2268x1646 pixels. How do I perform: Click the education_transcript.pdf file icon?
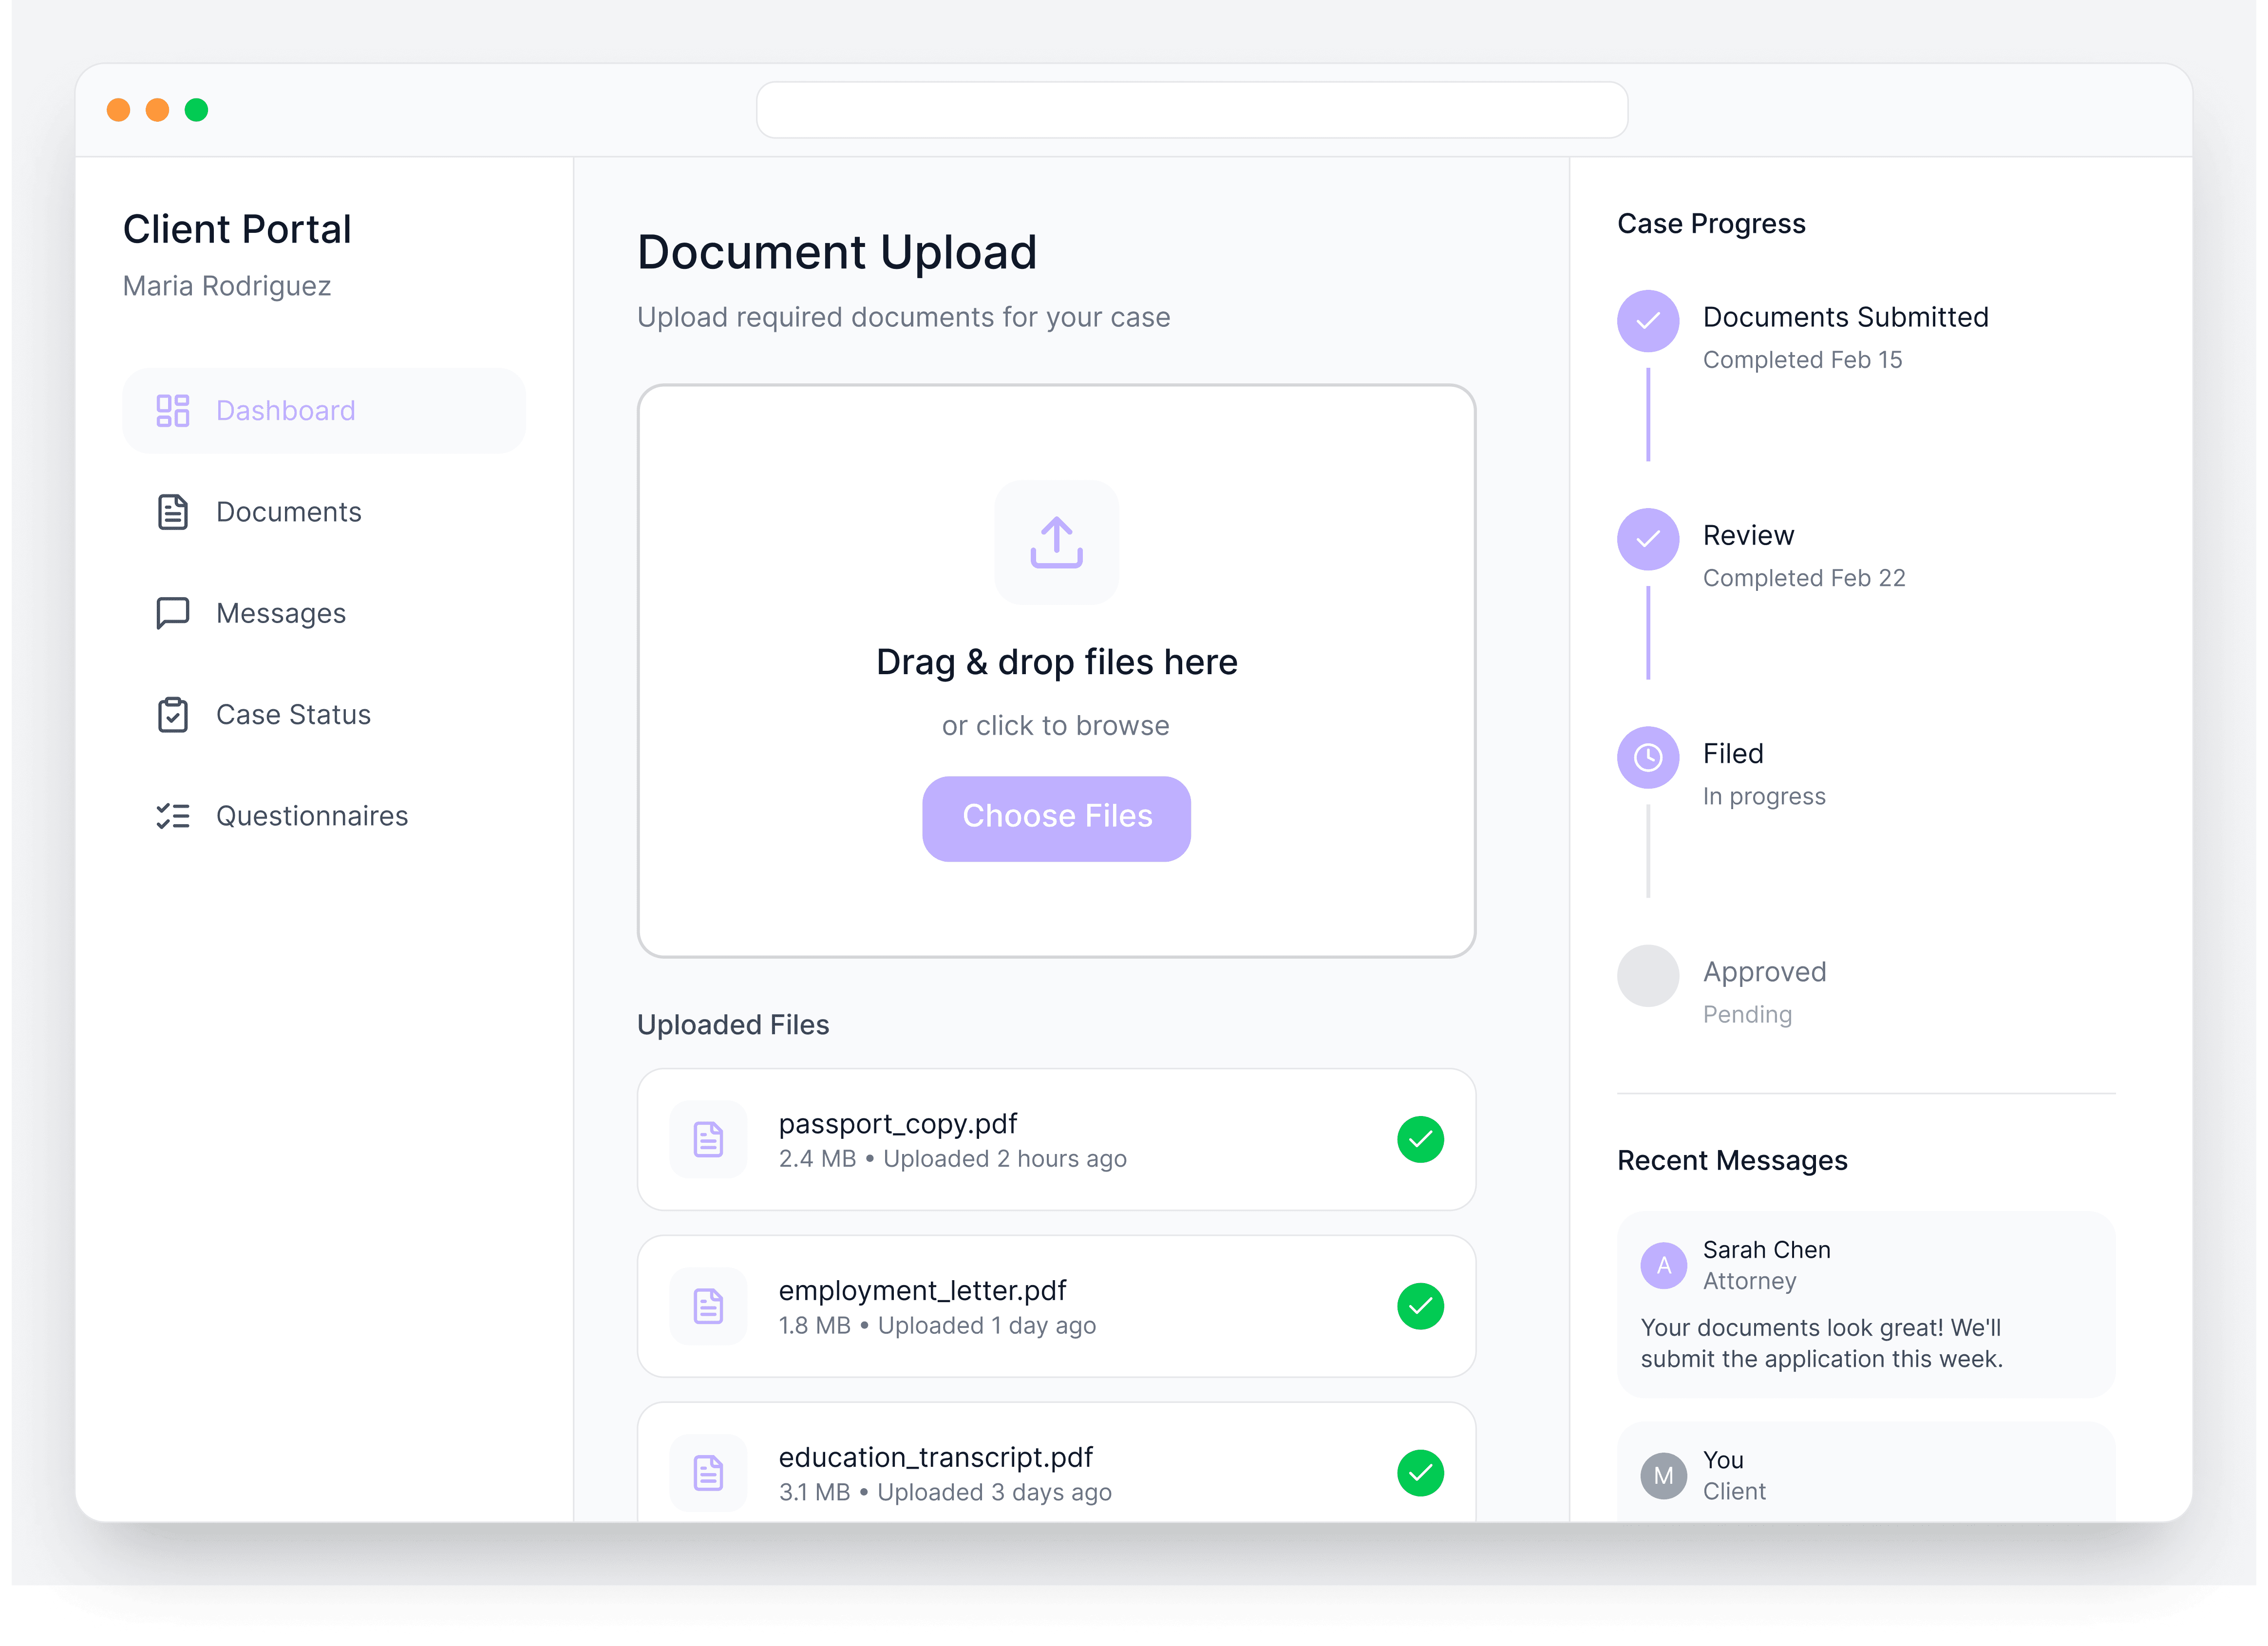point(708,1472)
